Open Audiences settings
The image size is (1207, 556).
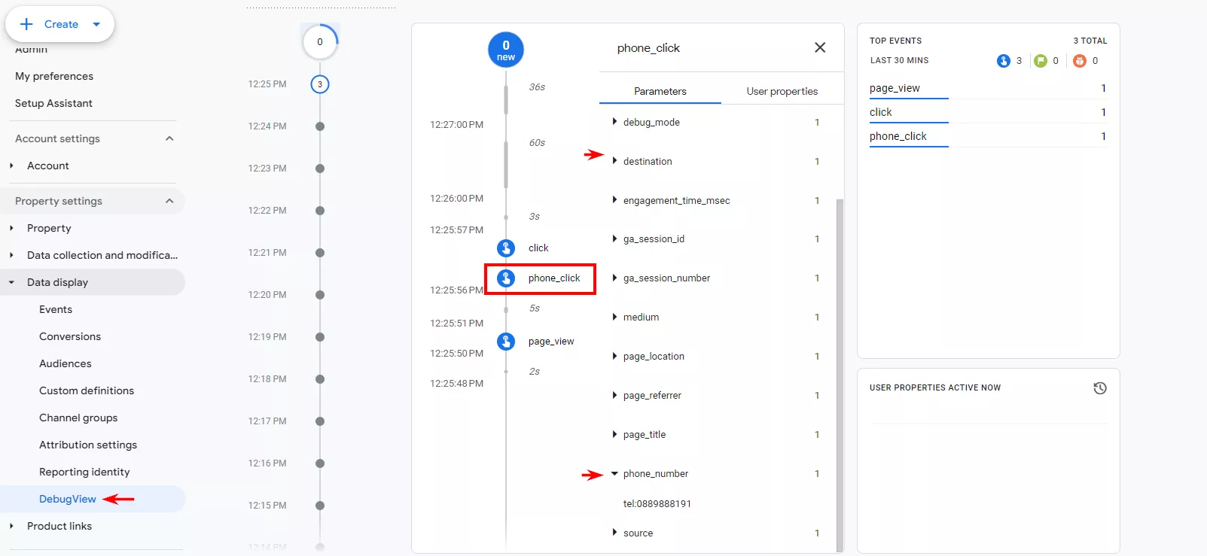(66, 363)
